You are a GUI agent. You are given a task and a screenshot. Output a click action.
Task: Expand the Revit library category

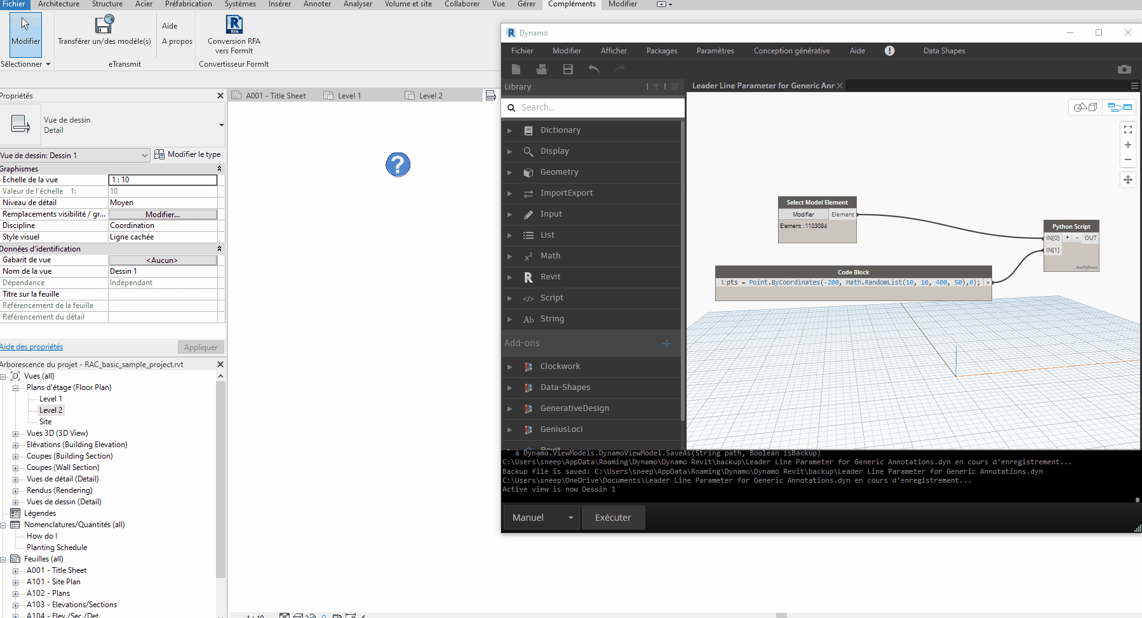[509, 277]
